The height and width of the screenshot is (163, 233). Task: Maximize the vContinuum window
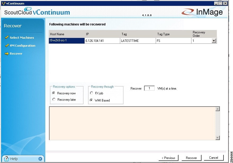click(x=221, y=3)
